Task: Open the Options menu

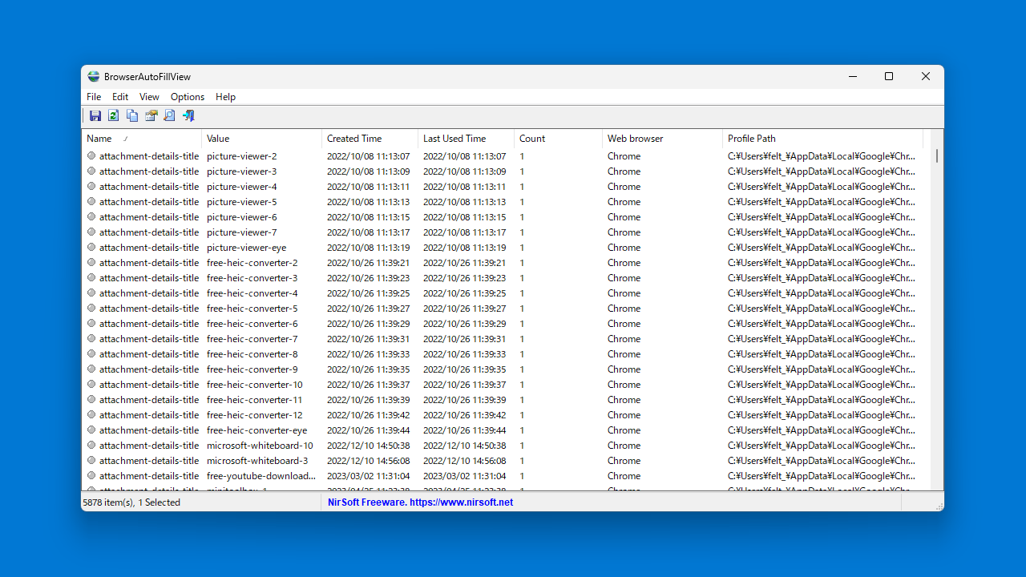Action: tap(188, 97)
